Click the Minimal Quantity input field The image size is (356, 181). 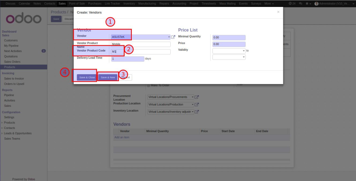[229, 37]
